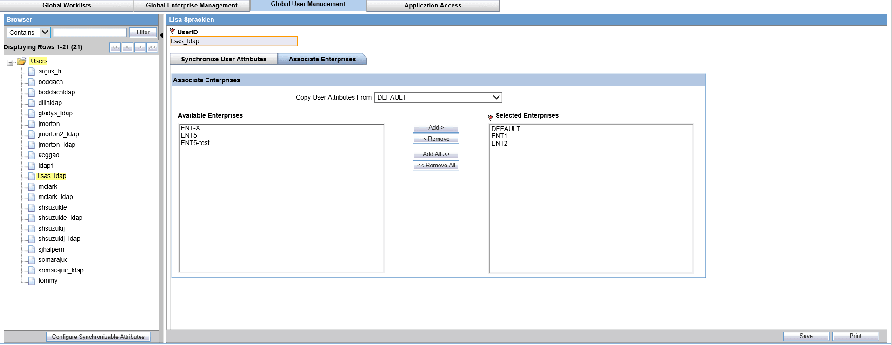
Task: Open the Application Access tab
Action: tap(433, 6)
